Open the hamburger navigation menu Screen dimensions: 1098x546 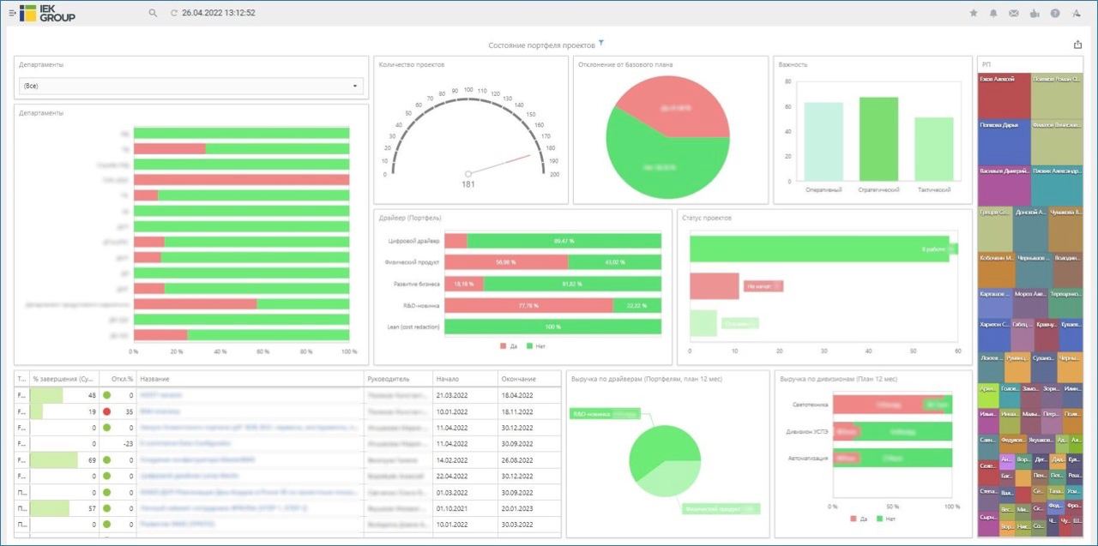[12, 13]
